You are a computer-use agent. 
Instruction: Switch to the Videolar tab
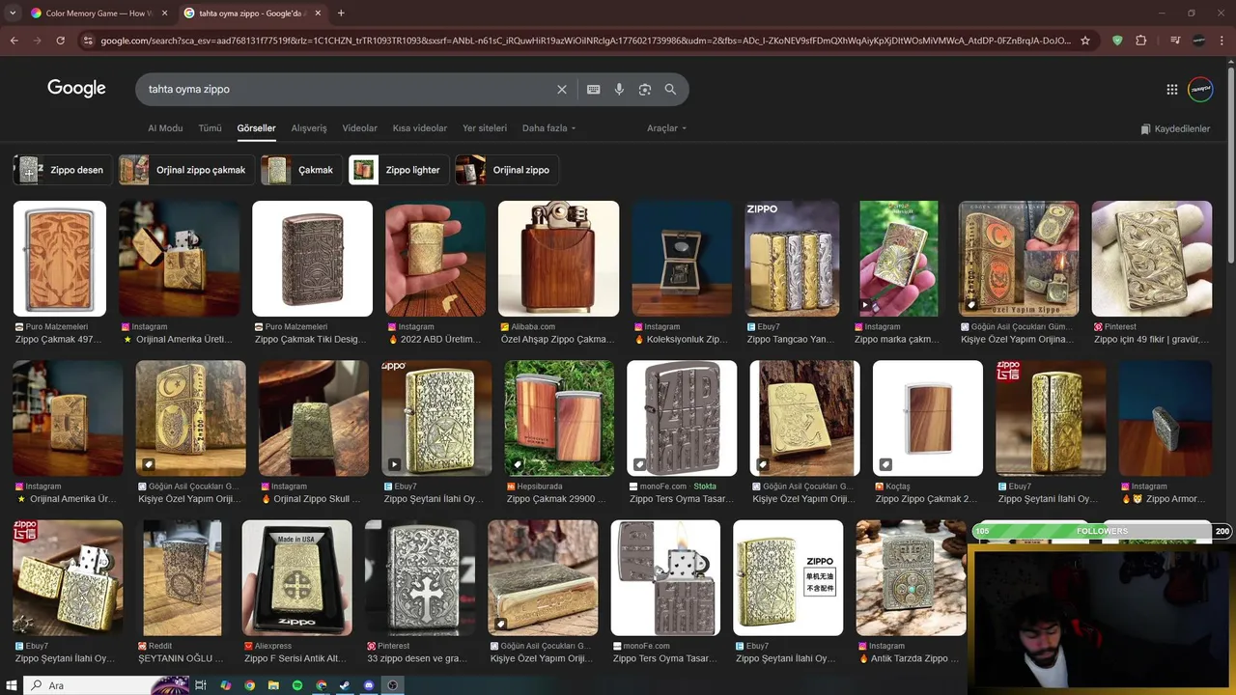point(360,128)
